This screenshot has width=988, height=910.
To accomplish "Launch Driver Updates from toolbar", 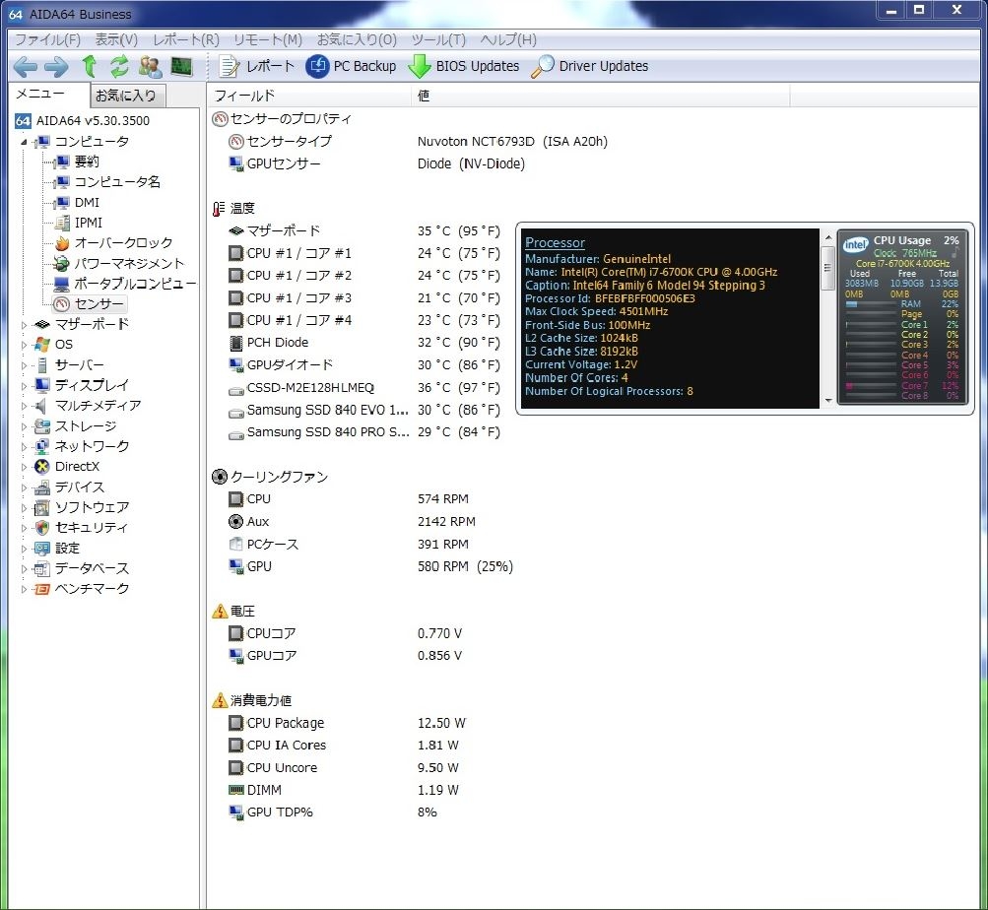I will (x=590, y=67).
